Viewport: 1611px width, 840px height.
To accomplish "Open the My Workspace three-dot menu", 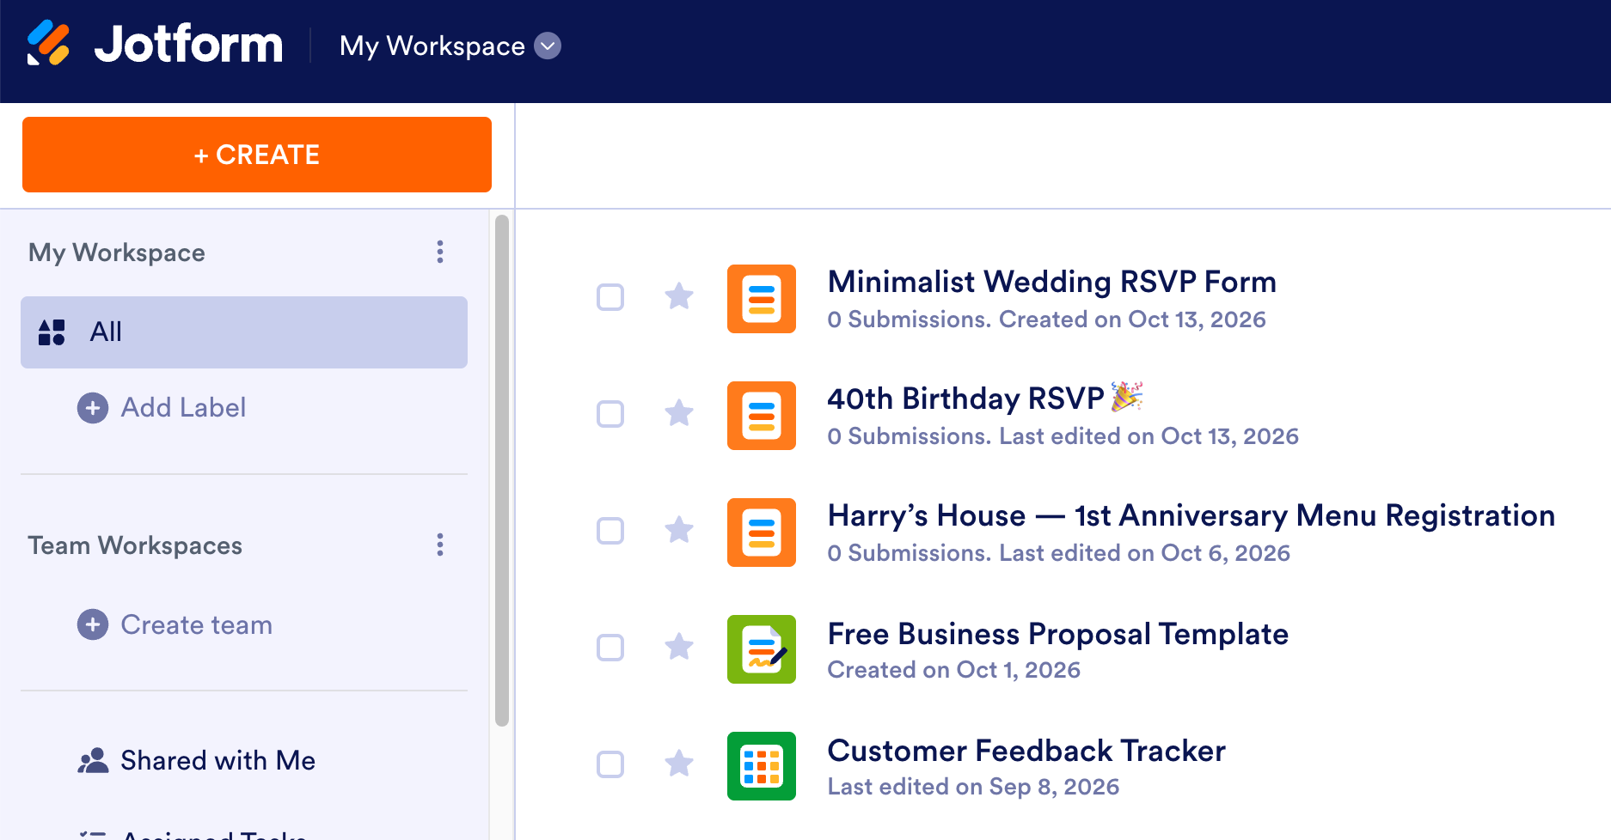I will point(440,252).
